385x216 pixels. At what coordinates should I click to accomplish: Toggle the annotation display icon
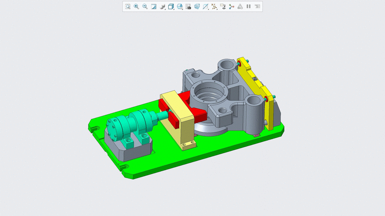(223, 6)
